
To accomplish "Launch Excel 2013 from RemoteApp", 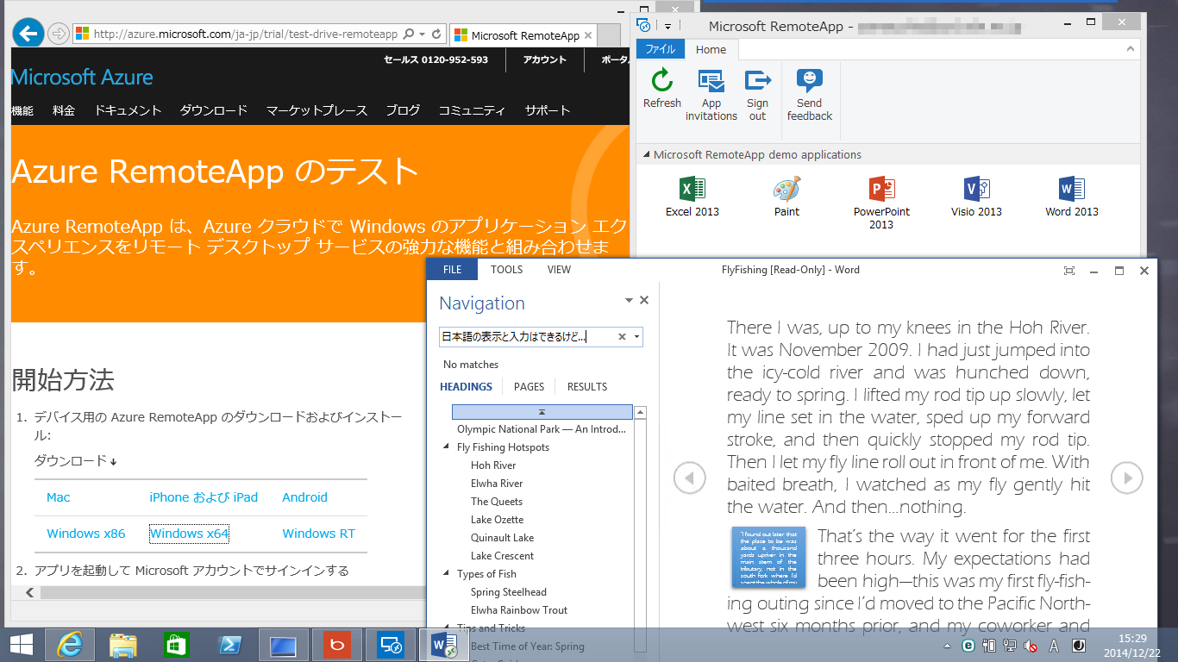I will point(692,197).
